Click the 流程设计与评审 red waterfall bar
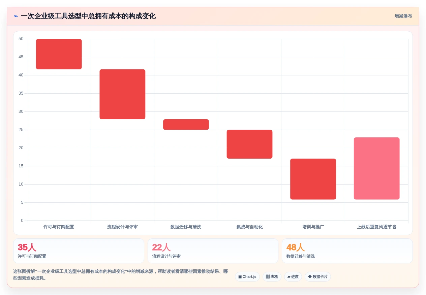 tap(122, 94)
